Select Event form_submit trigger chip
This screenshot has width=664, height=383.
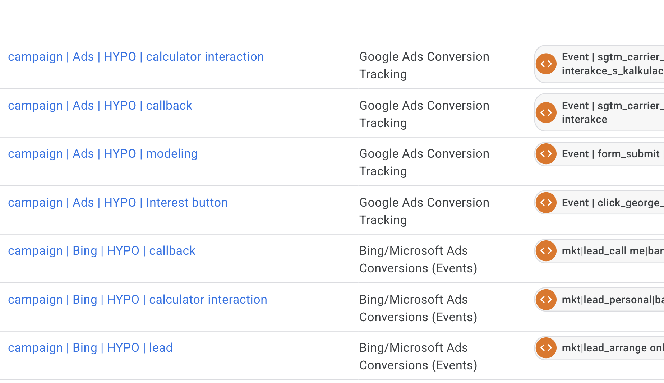click(611, 154)
